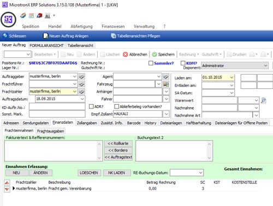Click into the Warenwert amount field

click(x=219, y=100)
